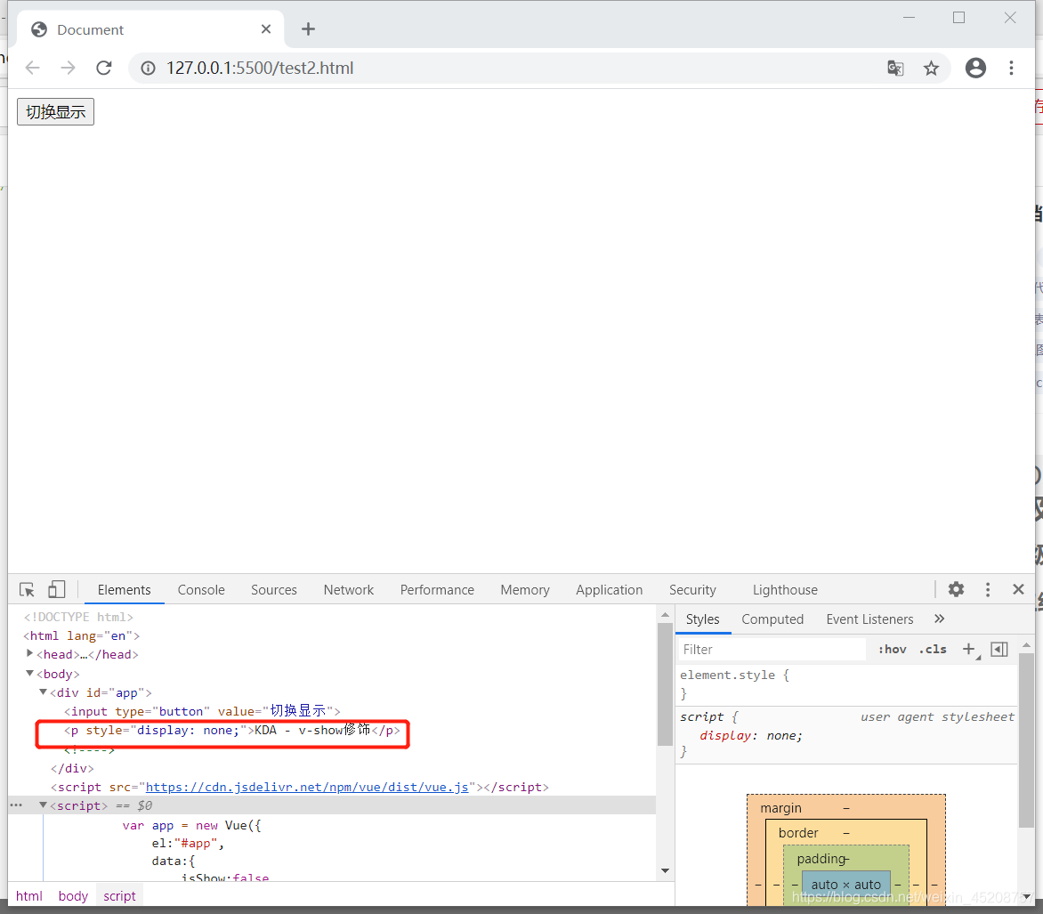
Task: Select the Styles pane tab
Action: (702, 619)
